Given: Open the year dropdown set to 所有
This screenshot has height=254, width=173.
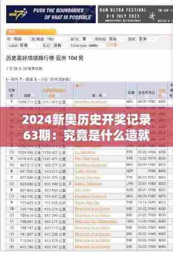Looking at the screenshot, I should [19, 39].
